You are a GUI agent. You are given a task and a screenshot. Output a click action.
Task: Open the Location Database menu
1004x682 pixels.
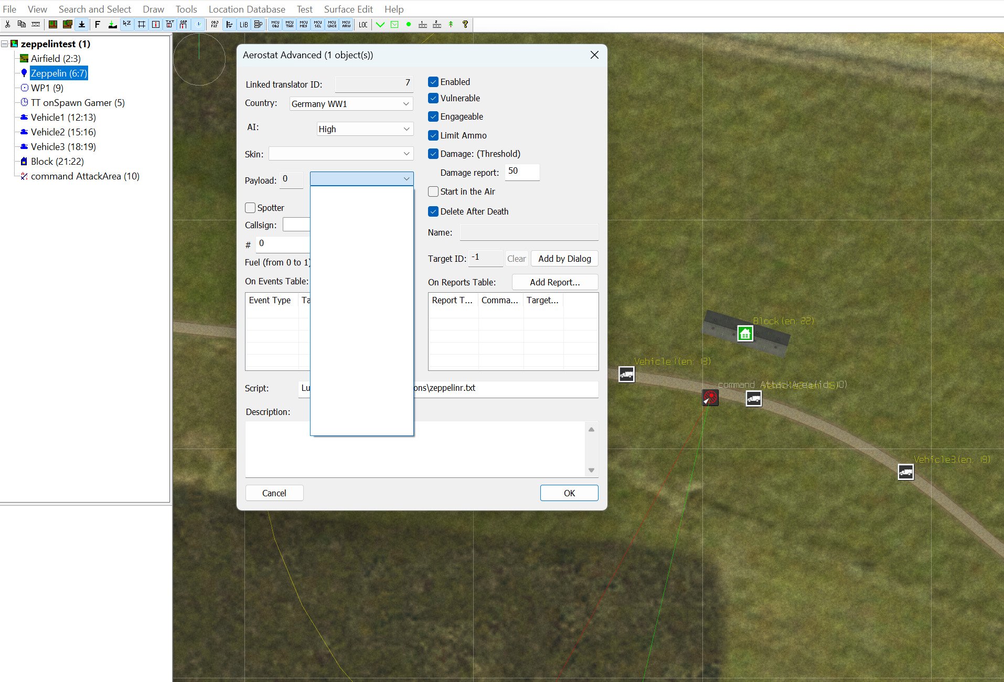(x=247, y=9)
